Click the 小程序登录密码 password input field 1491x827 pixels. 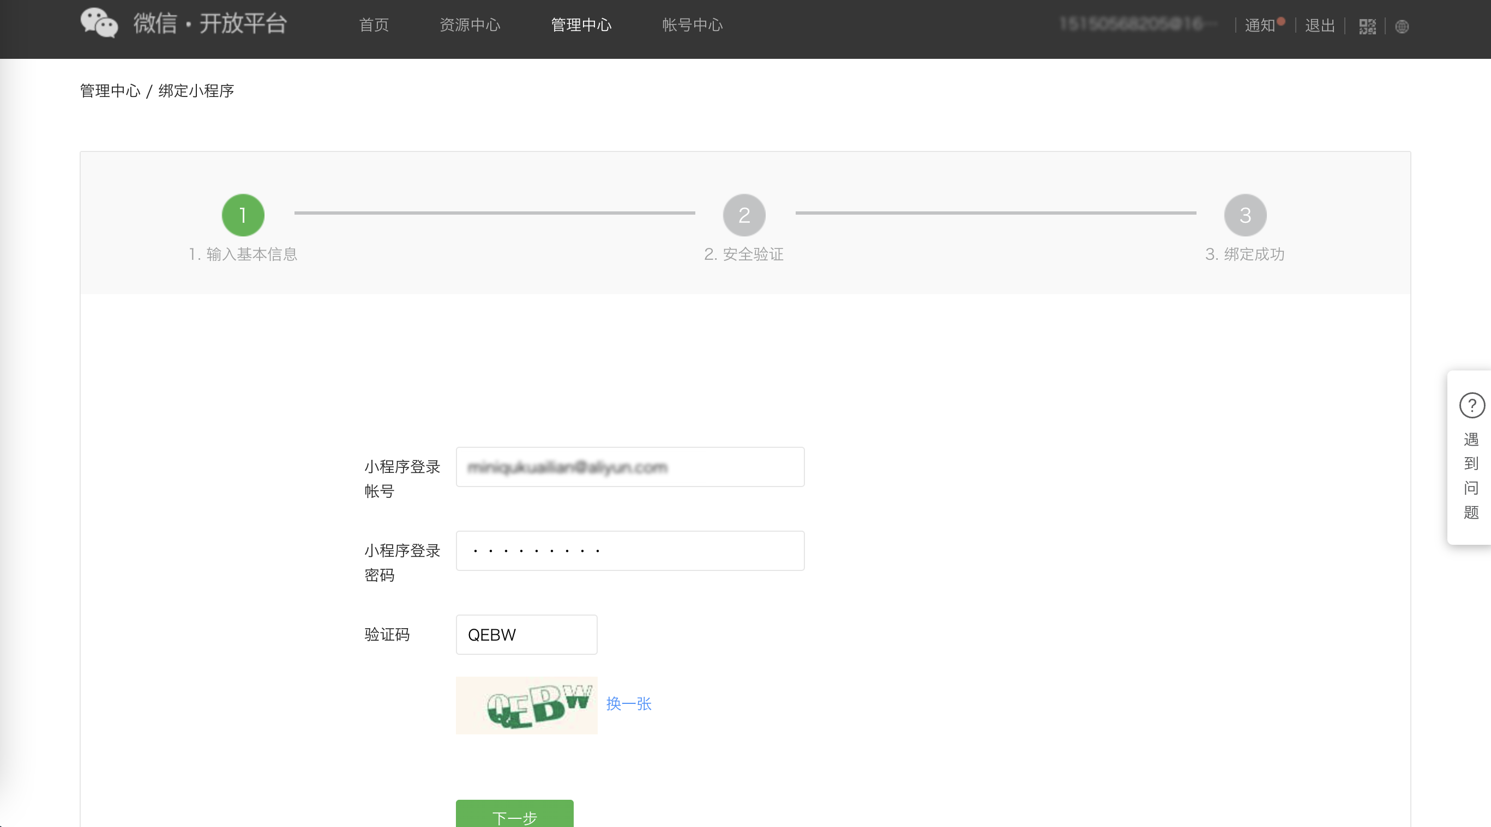[630, 550]
